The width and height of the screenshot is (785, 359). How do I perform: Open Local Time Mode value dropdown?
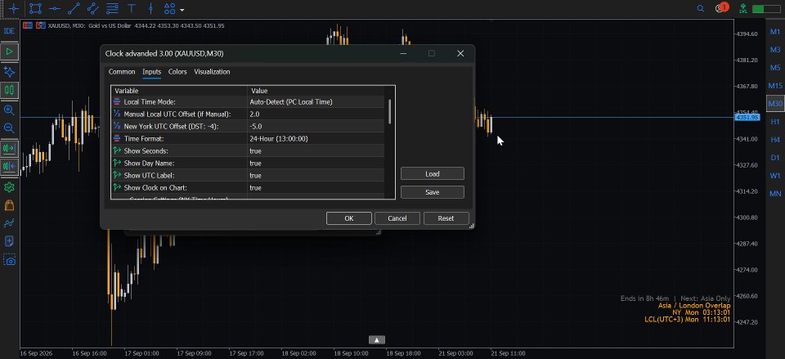[x=316, y=101]
